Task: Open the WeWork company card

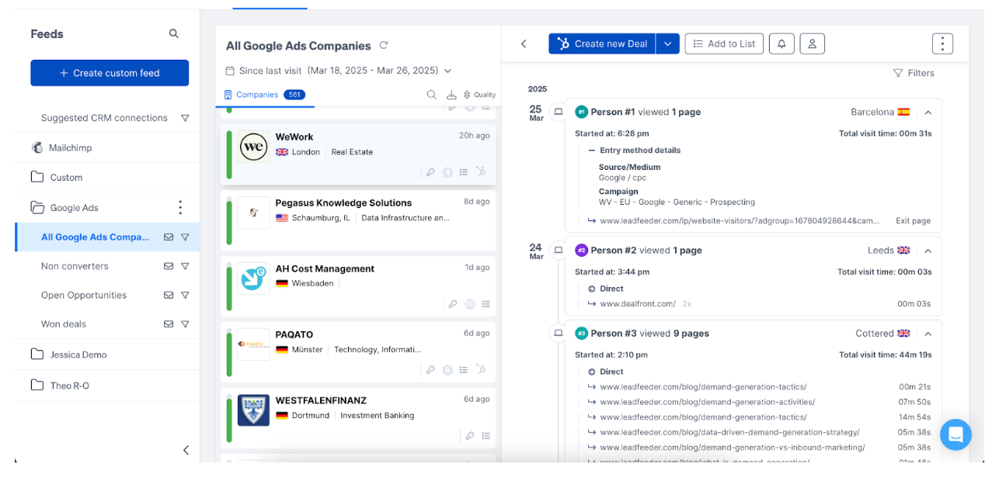Action: pos(358,154)
